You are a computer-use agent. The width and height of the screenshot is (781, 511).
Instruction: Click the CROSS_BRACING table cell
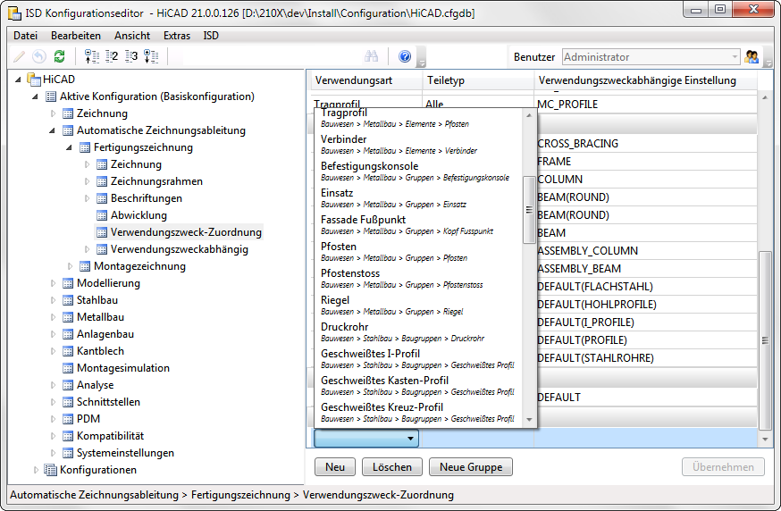click(x=646, y=144)
